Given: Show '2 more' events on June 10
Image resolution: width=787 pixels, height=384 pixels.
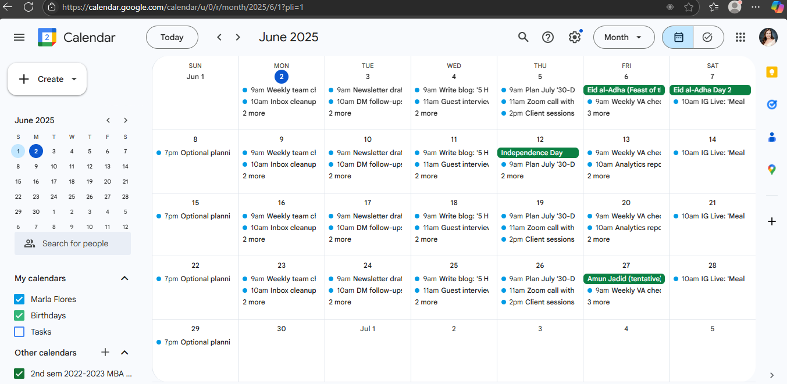Looking at the screenshot, I should [x=340, y=176].
